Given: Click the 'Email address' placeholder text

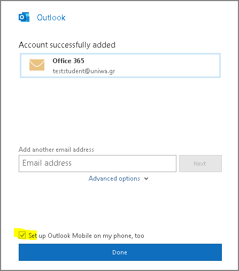Looking at the screenshot, I should point(47,163).
